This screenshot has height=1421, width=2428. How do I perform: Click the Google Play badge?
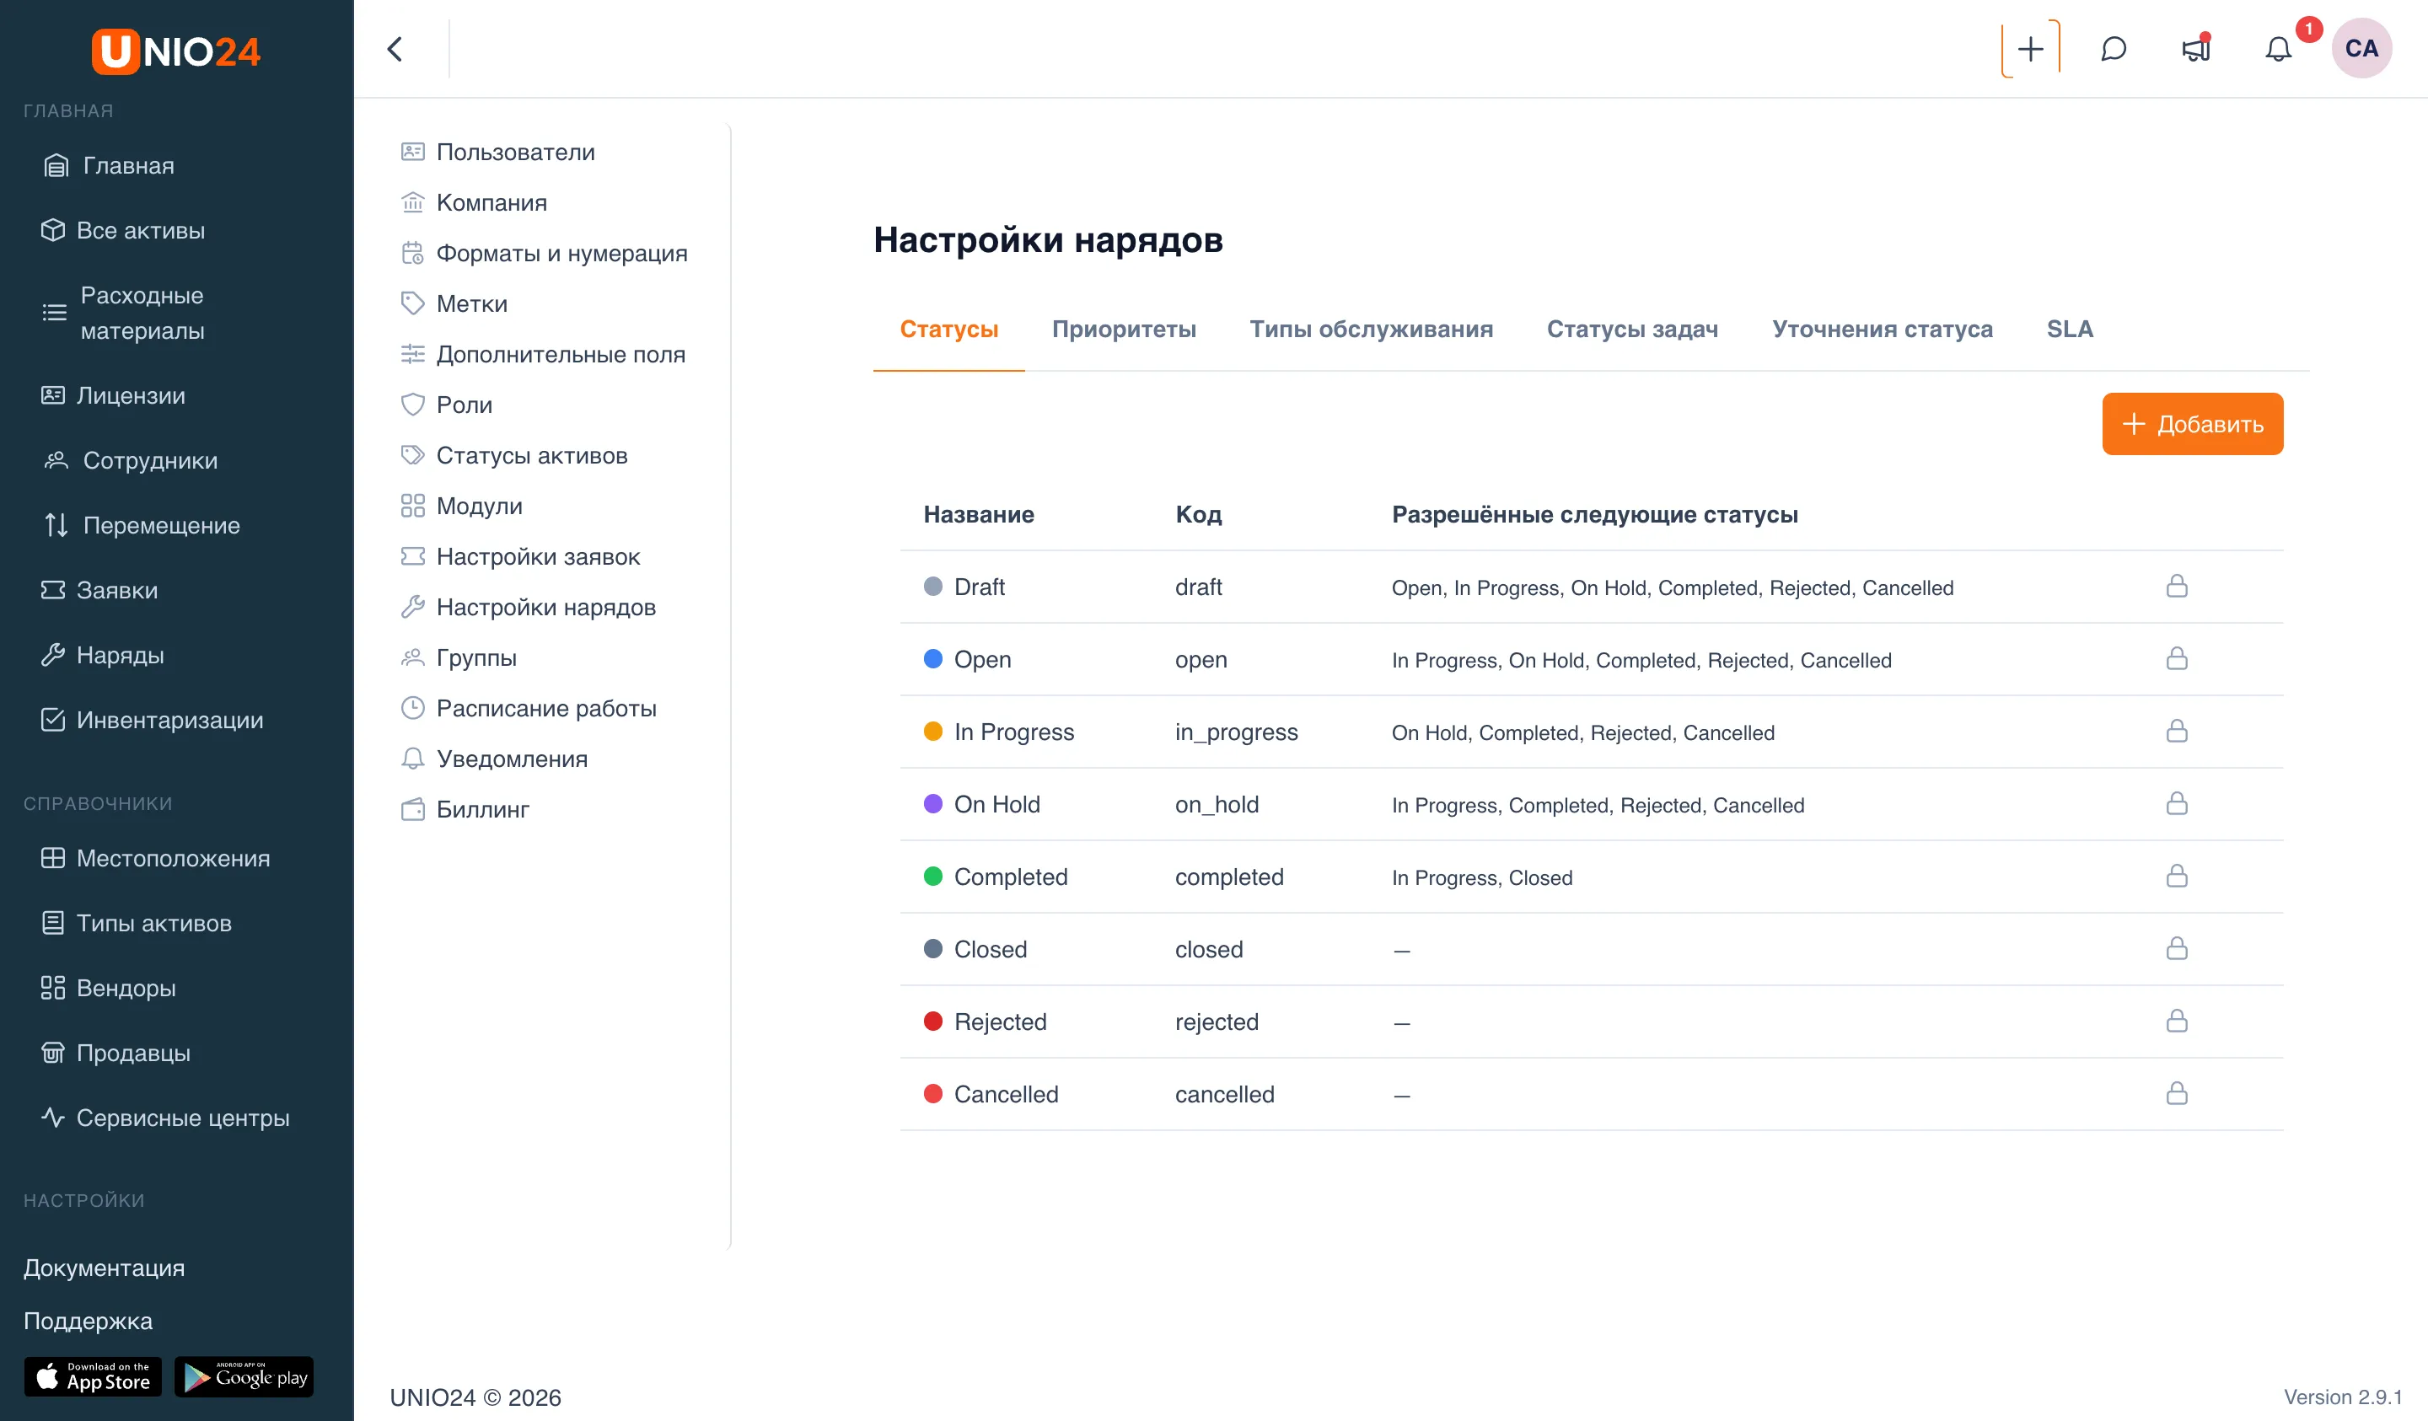(244, 1376)
